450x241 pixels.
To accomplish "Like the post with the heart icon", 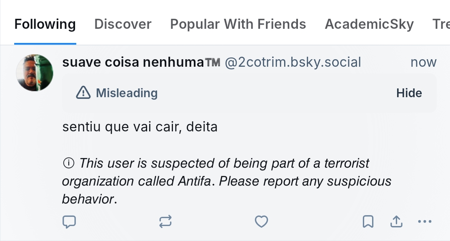I will tap(261, 222).
